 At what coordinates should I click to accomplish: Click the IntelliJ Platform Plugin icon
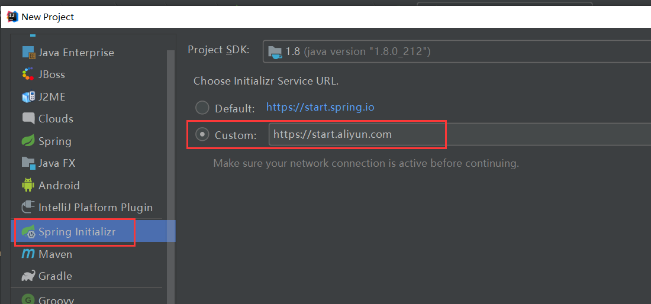[28, 207]
